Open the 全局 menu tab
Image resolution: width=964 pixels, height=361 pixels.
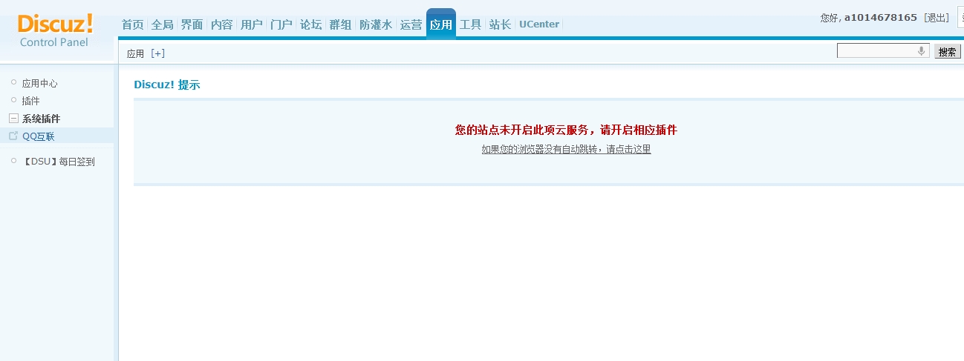(163, 24)
